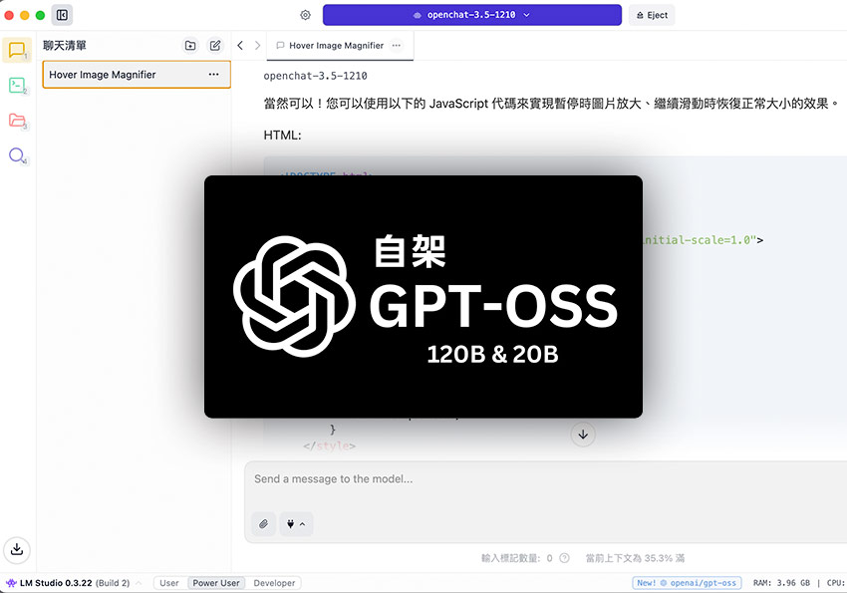Open the Discover search sidebar icon
This screenshot has width=847, height=593.
[17, 155]
